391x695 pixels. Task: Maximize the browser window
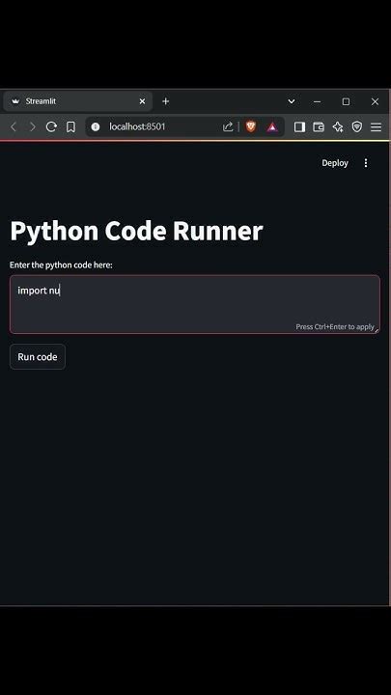(x=346, y=101)
